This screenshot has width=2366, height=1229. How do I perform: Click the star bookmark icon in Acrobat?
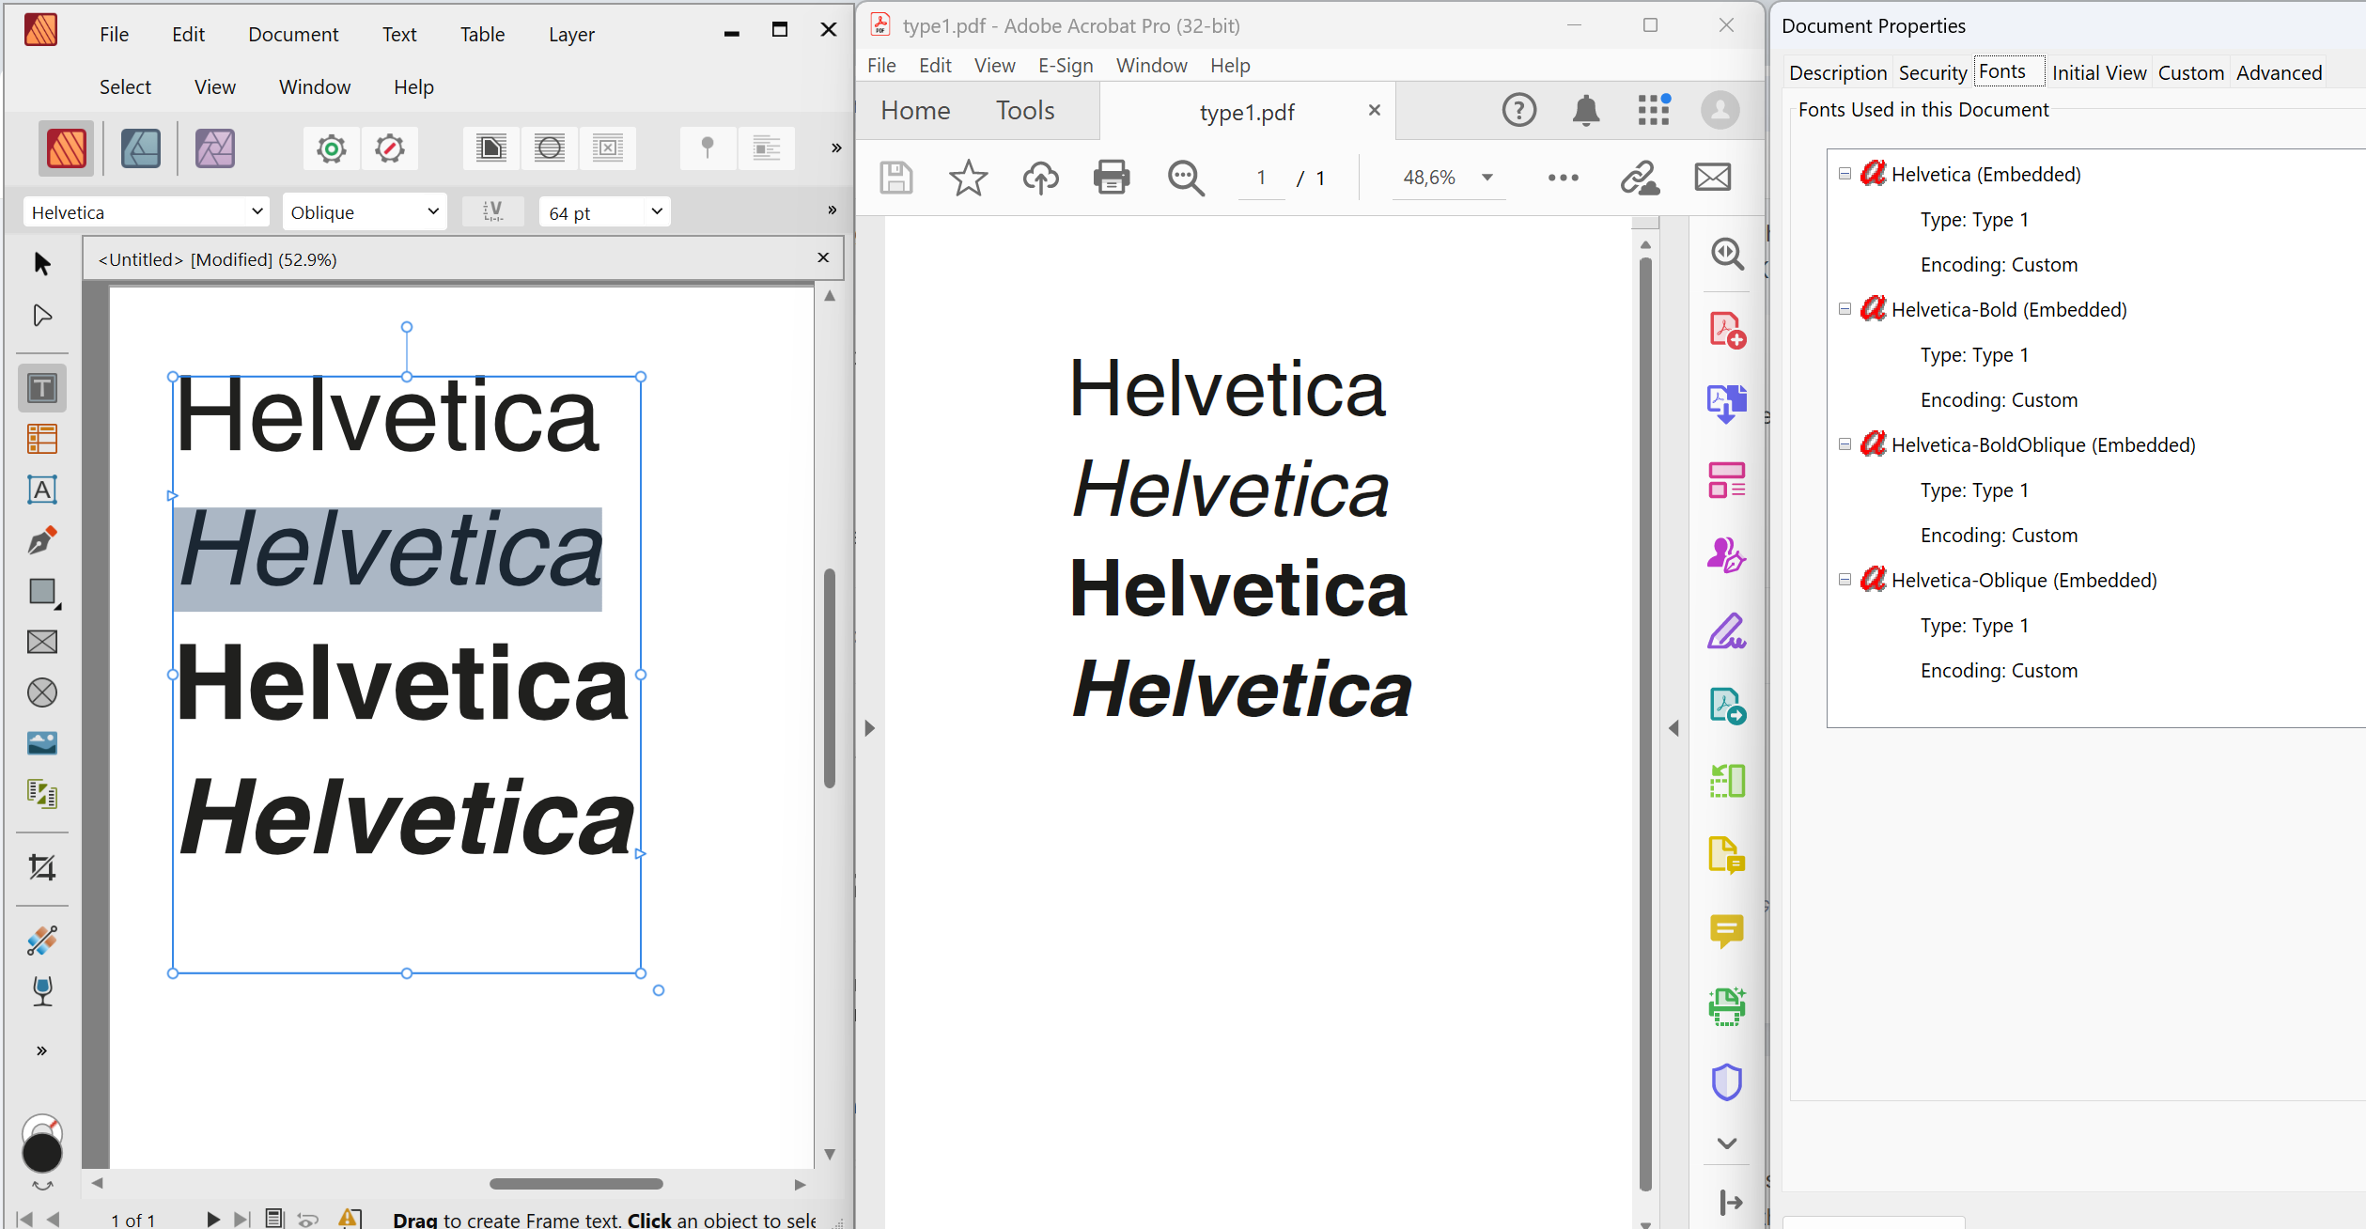tap(968, 177)
